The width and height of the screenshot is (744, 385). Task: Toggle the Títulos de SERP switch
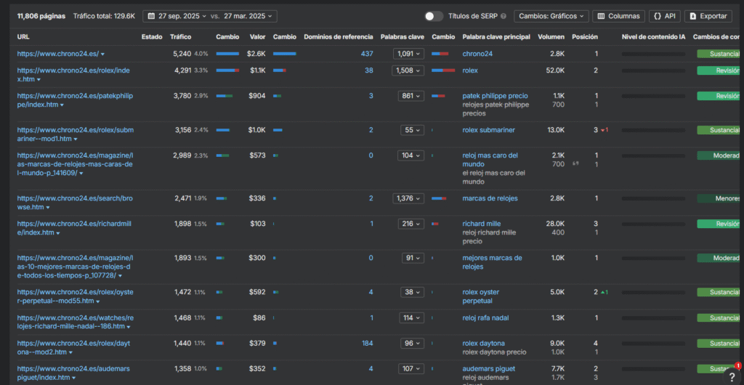pos(434,16)
